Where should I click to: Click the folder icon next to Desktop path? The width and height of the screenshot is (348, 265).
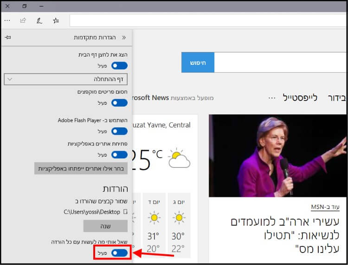(x=125, y=212)
